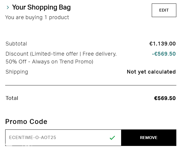Viewport: 185px width, 150px height.
Task: Select the green -€569.50 discount amount
Action: [x=164, y=54]
